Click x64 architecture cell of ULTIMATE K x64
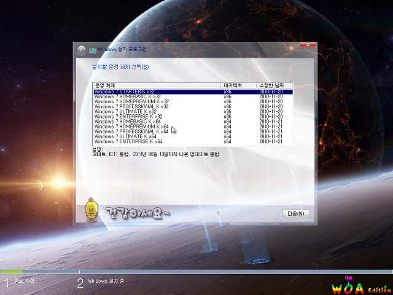The height and width of the screenshot is (295, 393). tap(227, 136)
